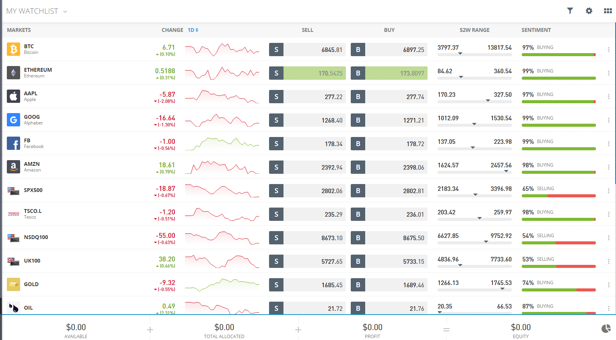Sell GOOG at 1268.40
Screen dimensions: 616x340
[307, 120]
